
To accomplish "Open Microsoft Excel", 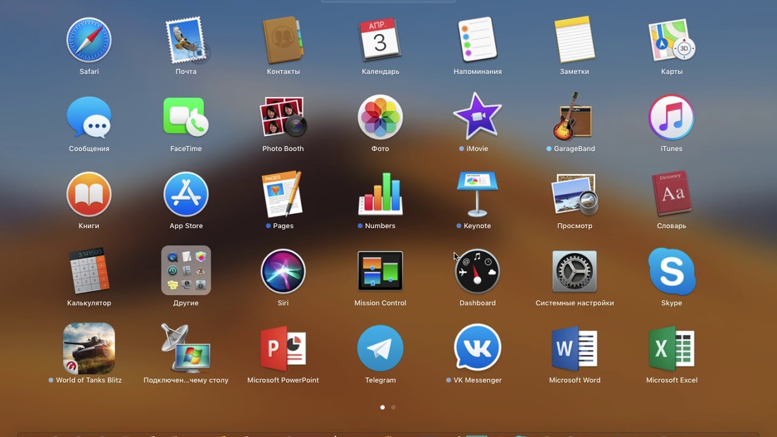I will pyautogui.click(x=672, y=348).
